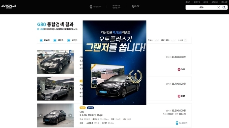Viewport: 229px width, 128px height.
Task: Open the Re:BORN section in header
Action: point(95,7)
